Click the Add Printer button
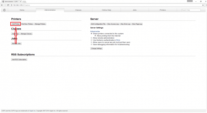Screen dimensions: 207x113 [x=16, y=24]
